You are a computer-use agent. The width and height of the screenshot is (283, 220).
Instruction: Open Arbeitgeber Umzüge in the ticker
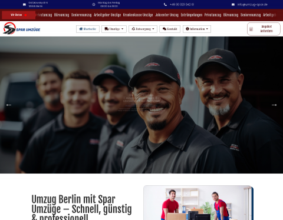[107, 15]
